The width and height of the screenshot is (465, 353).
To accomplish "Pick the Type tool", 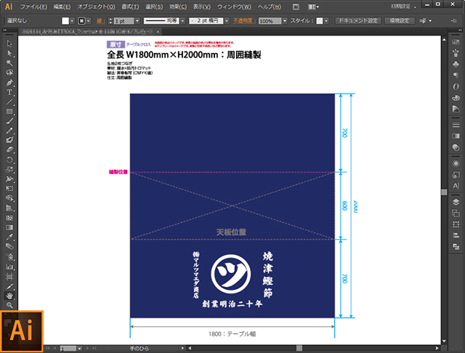I will click(9, 92).
